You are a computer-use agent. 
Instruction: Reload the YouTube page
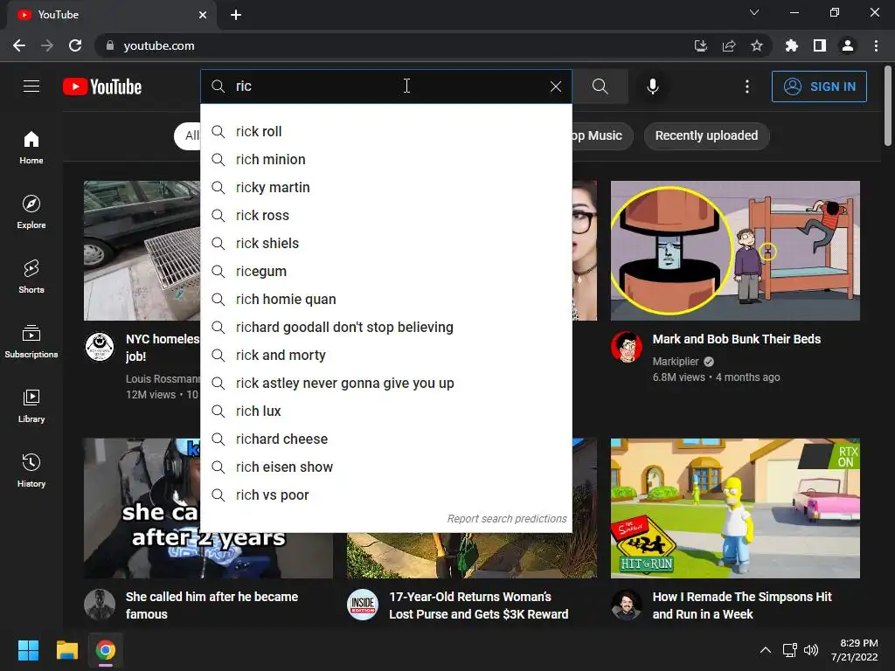(75, 45)
